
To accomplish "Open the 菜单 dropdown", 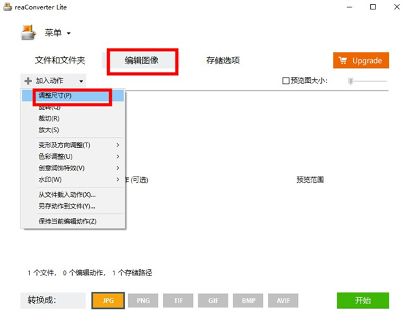I will coord(58,33).
